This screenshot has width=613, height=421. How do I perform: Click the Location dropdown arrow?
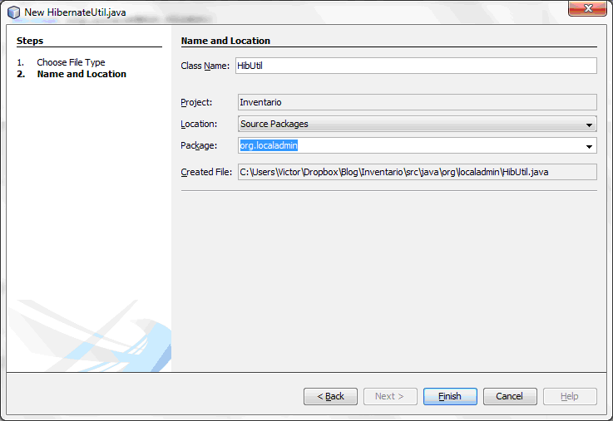(589, 125)
